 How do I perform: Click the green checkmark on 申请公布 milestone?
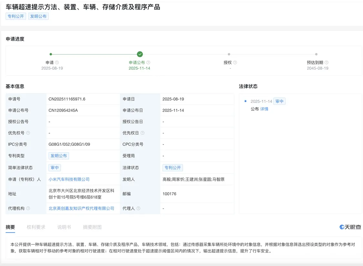pos(139,54)
